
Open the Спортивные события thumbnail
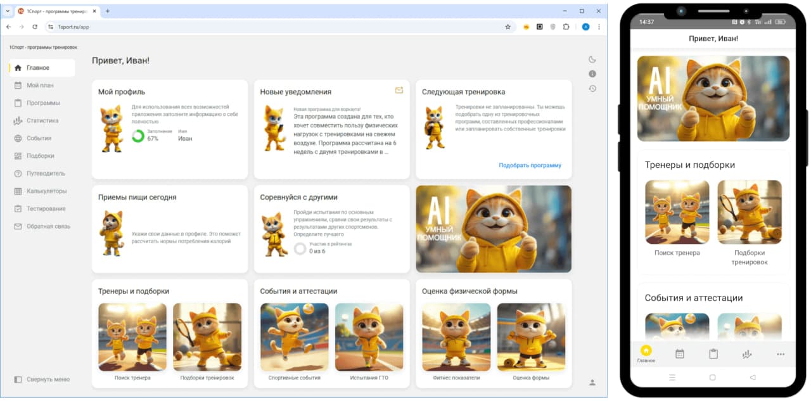(295, 337)
